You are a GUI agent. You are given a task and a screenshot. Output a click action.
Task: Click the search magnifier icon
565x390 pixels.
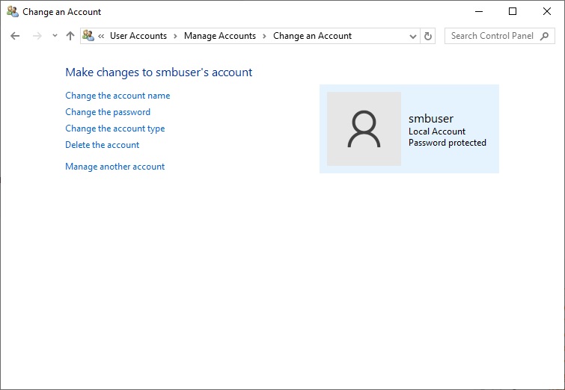(547, 36)
